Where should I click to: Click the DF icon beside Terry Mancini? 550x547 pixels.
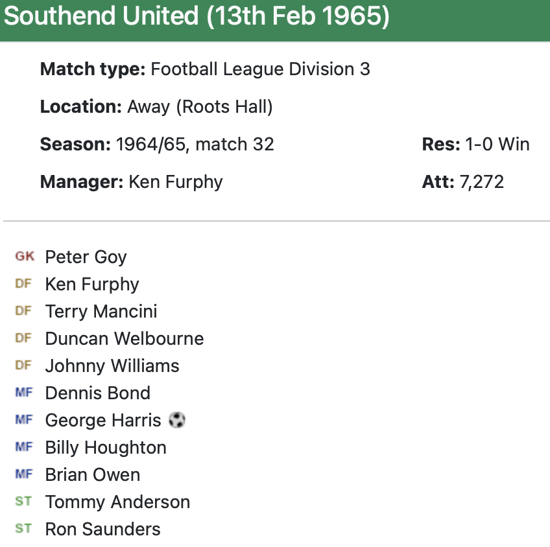23,311
